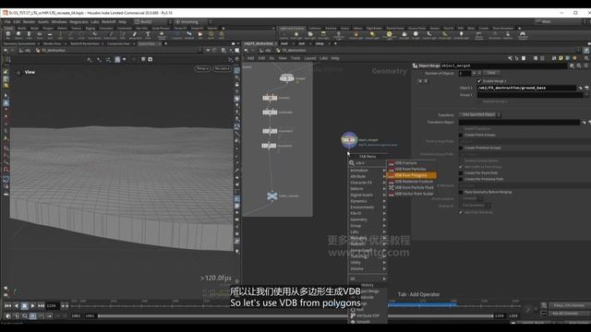Toggle the last checkbox under Display As
This screenshot has height=332, width=591.
(461, 212)
